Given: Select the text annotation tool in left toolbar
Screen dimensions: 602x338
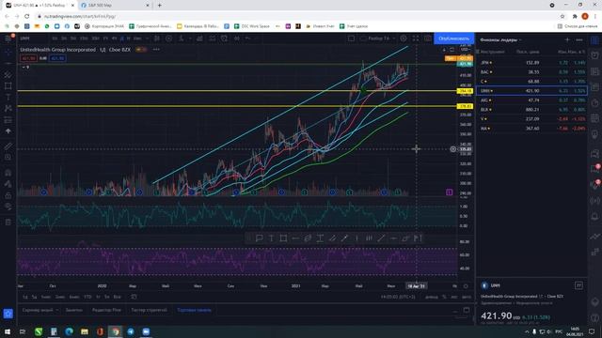Looking at the screenshot, I should click(x=8, y=98).
